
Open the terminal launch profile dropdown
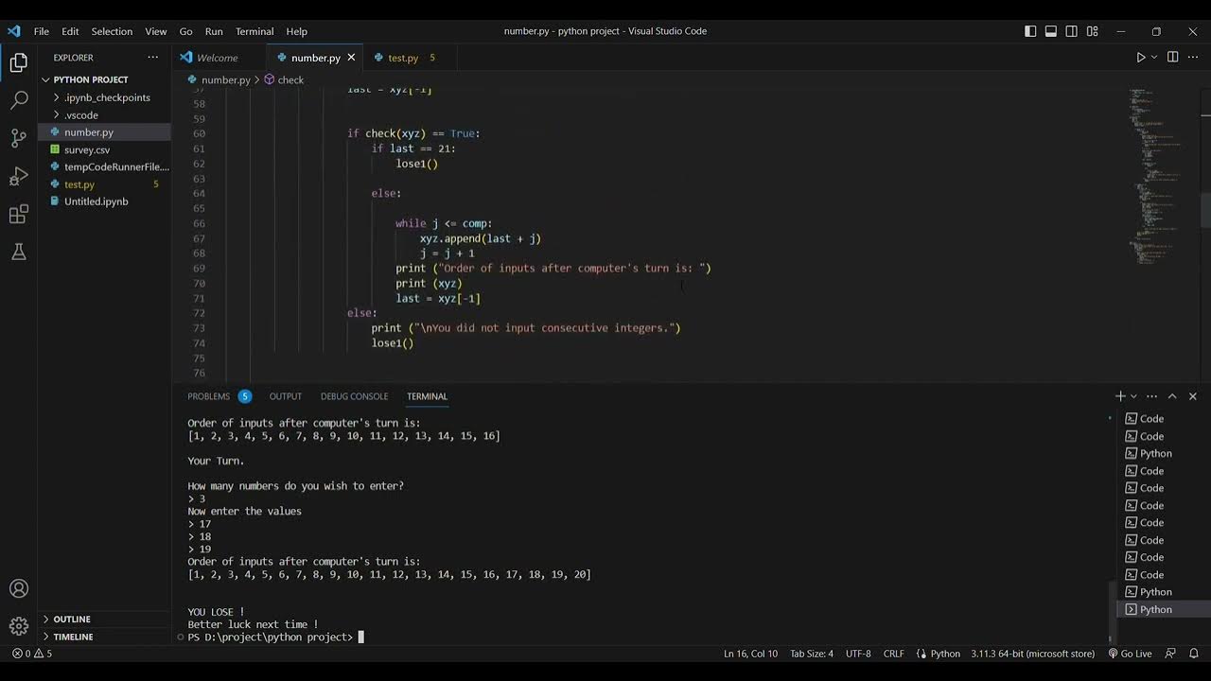tap(1133, 396)
